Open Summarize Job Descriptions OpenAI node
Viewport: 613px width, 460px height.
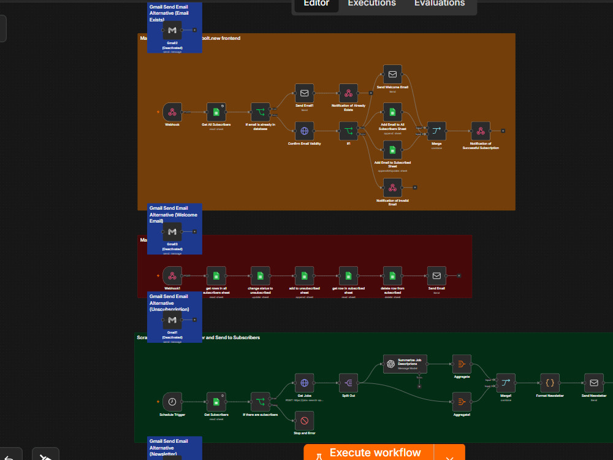point(405,364)
